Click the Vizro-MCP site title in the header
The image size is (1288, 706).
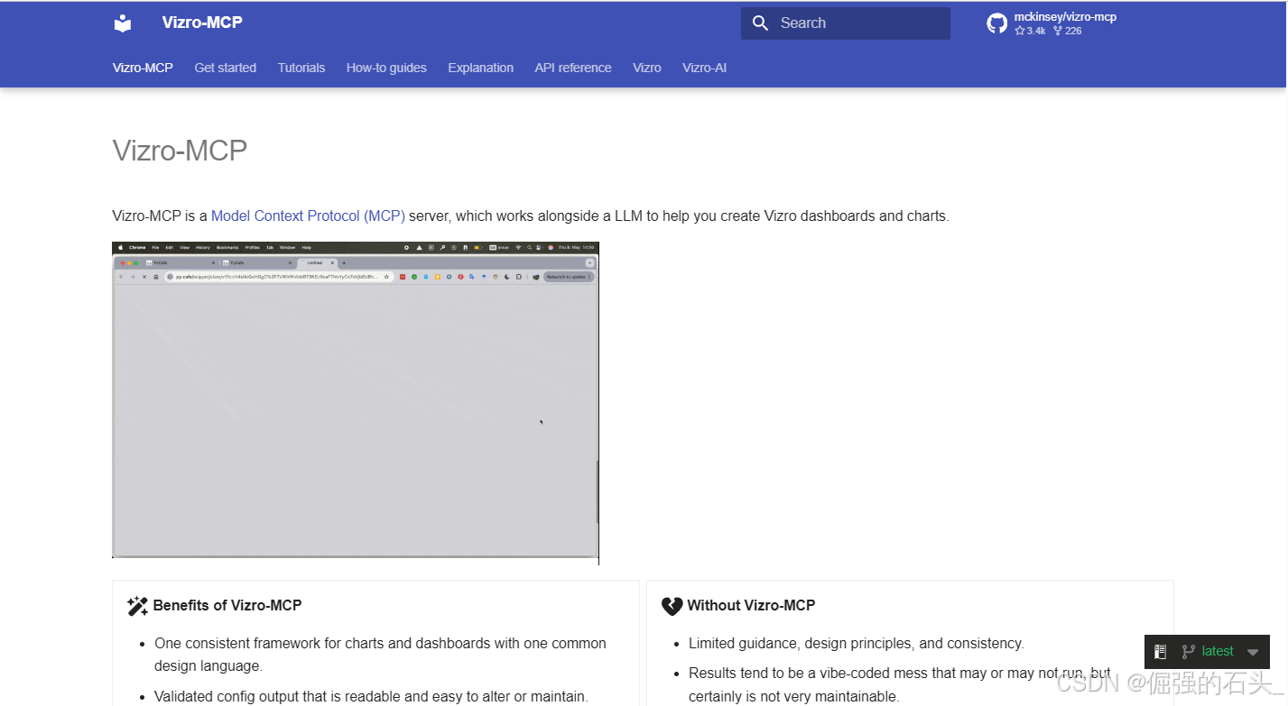tap(202, 23)
